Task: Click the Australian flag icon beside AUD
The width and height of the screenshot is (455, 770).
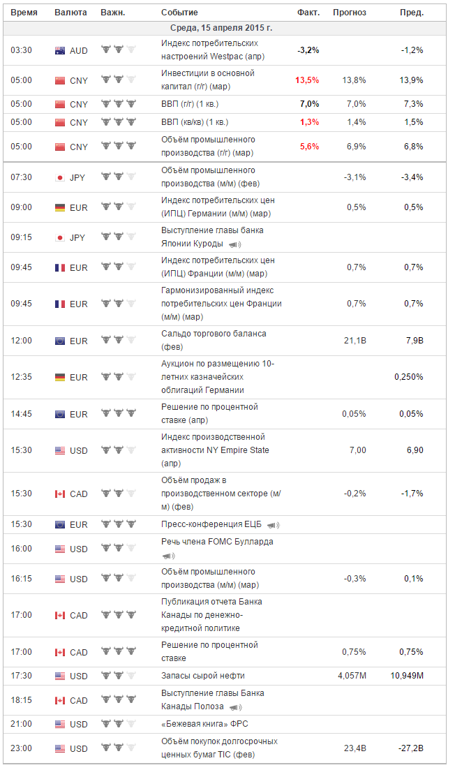Action: (x=60, y=50)
